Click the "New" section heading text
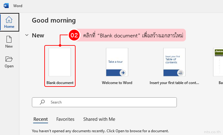The width and height of the screenshot is (223, 135). click(38, 35)
